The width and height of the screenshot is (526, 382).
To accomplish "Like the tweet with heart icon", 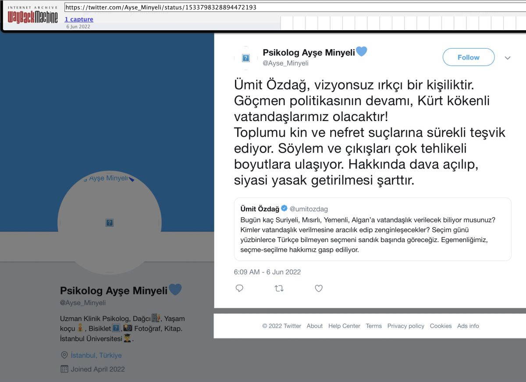I will pyautogui.click(x=319, y=288).
